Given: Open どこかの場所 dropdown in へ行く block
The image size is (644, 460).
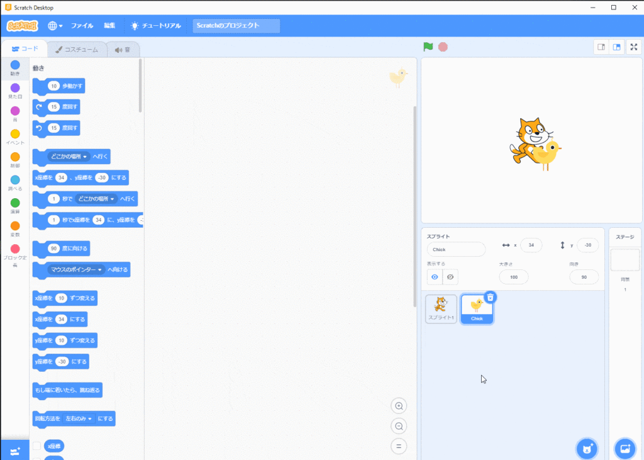Looking at the screenshot, I should (x=69, y=157).
